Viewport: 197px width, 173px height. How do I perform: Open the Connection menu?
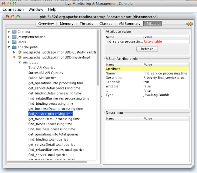(13, 9)
